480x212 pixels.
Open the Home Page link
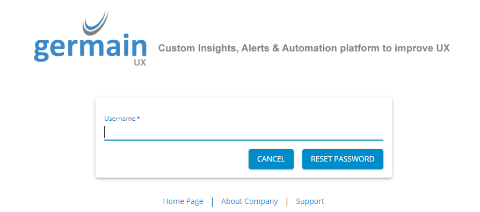click(x=183, y=201)
